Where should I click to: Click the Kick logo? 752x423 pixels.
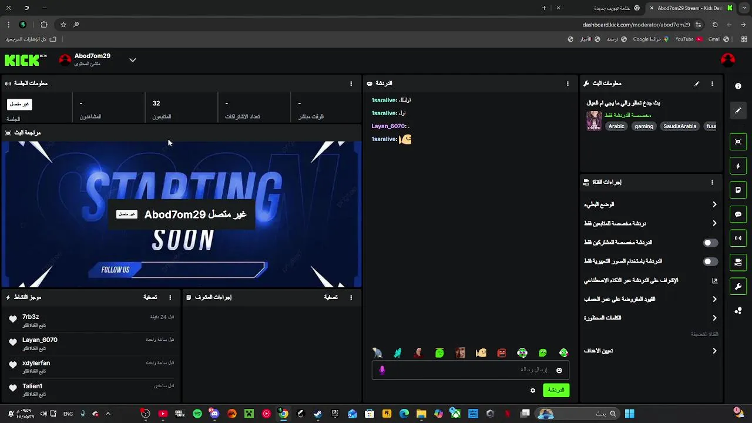pyautogui.click(x=25, y=60)
